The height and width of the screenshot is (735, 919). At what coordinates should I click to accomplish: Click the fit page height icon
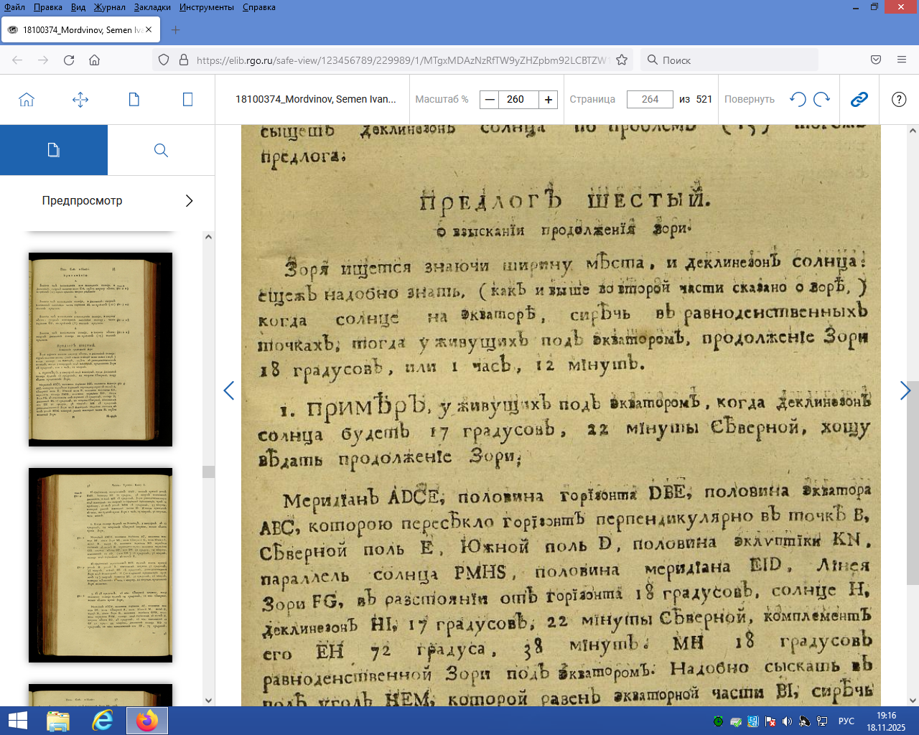tap(187, 100)
